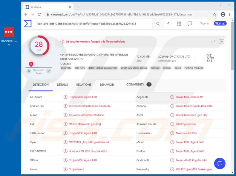The image size is (236, 176).
Task: Click the malicious warning circle icon
Action: coord(62,42)
